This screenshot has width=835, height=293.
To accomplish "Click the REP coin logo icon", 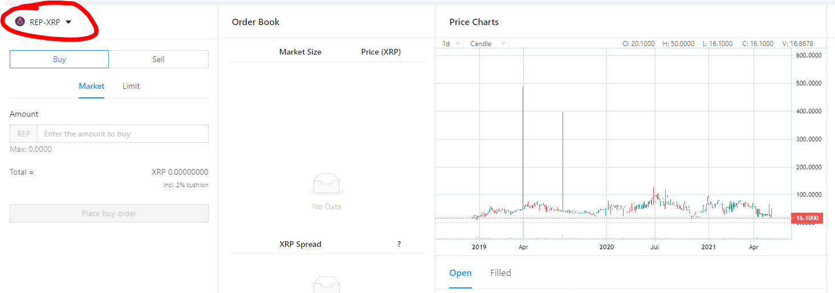I will [x=20, y=22].
